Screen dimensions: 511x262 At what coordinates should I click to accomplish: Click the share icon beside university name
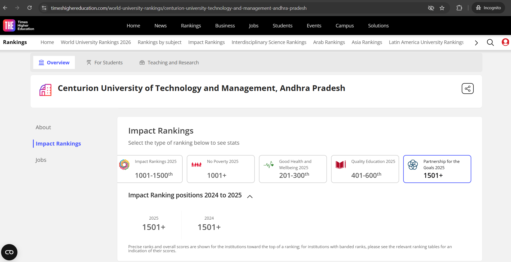(x=467, y=89)
